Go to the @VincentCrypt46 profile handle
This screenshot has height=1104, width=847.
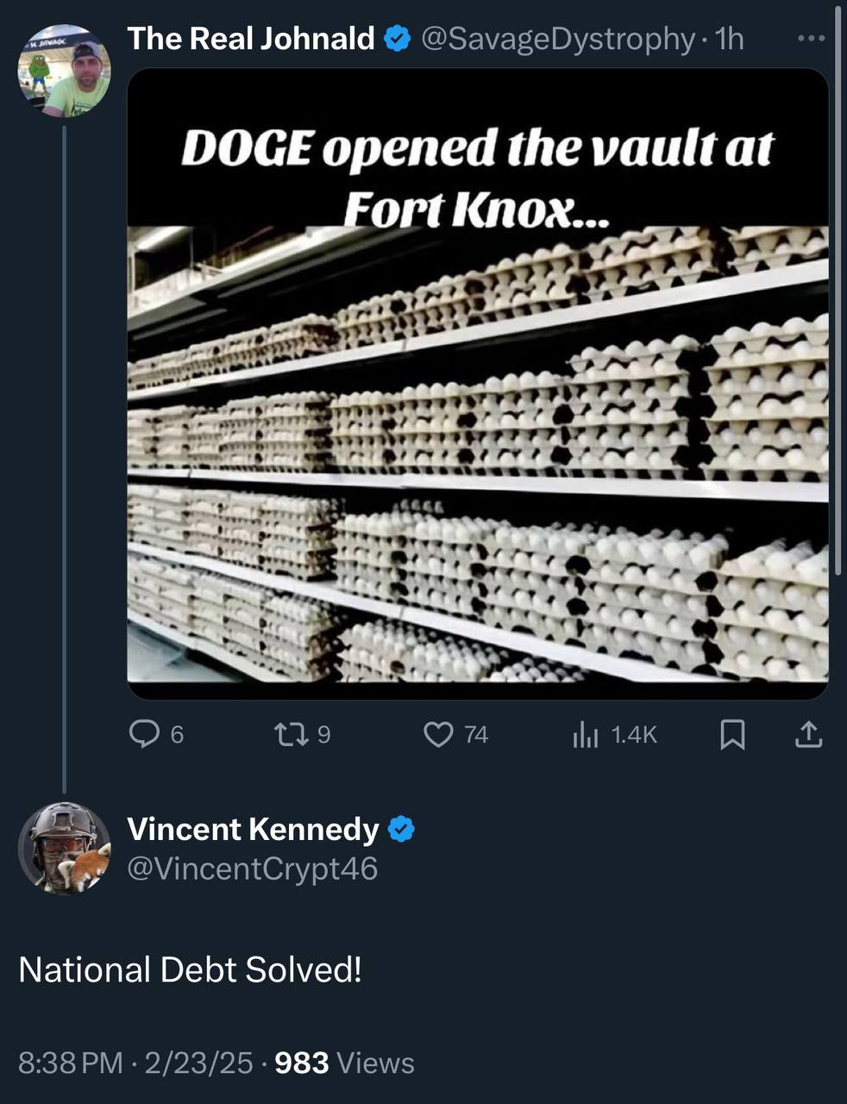pos(252,869)
